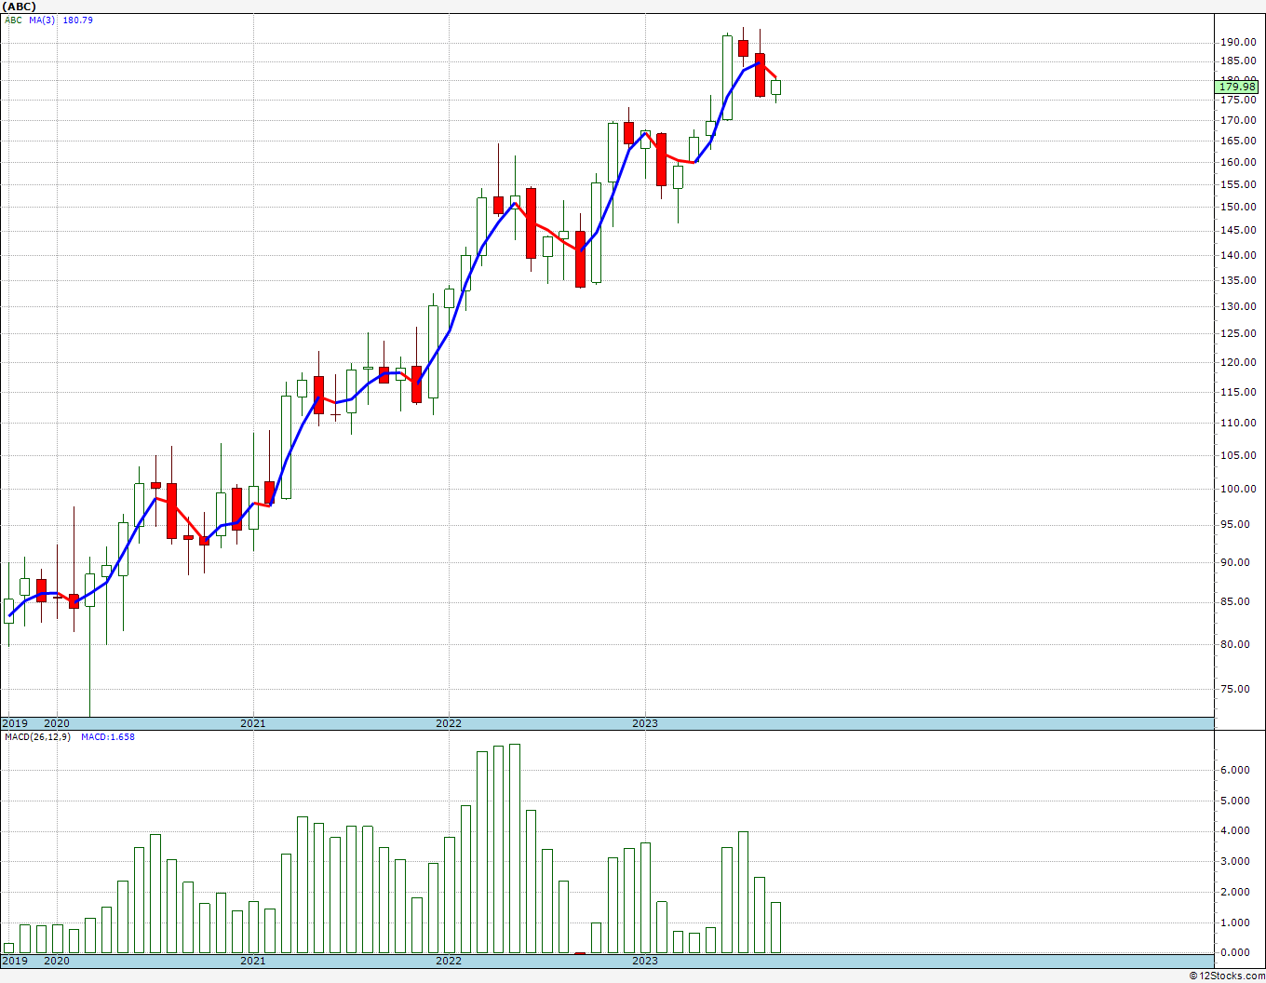This screenshot has width=1266, height=983.
Task: Click the 2021 marker on price chart axis
Action: point(252,723)
